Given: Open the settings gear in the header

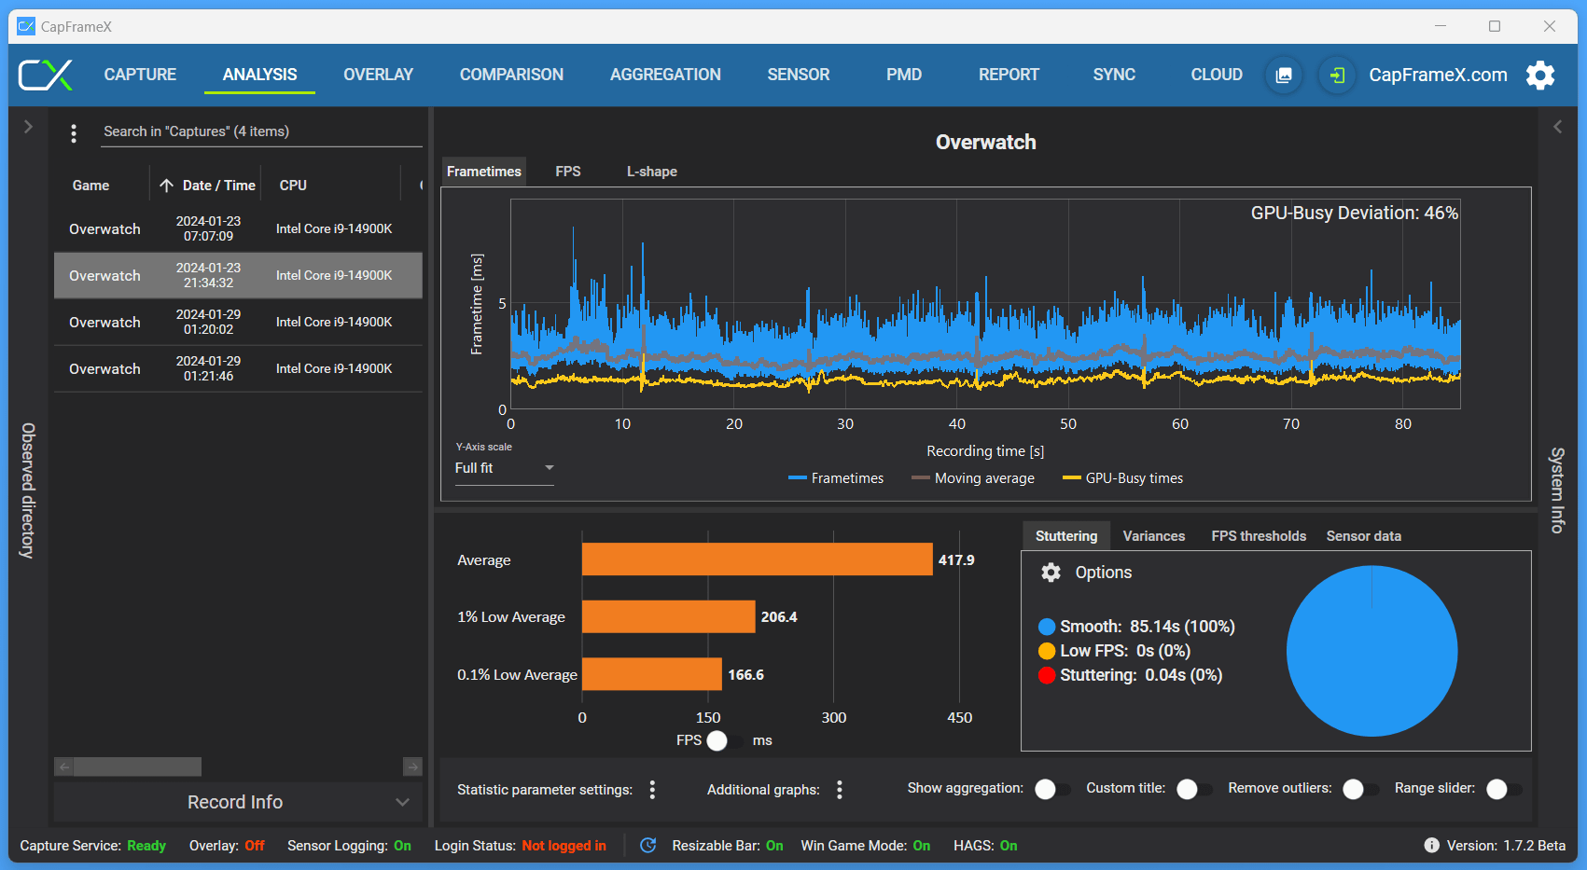Looking at the screenshot, I should pyautogui.click(x=1540, y=75).
